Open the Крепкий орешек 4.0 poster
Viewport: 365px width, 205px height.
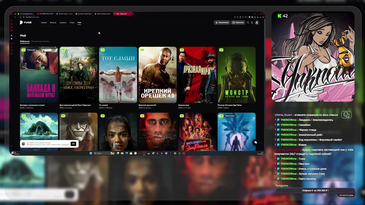(x=157, y=75)
